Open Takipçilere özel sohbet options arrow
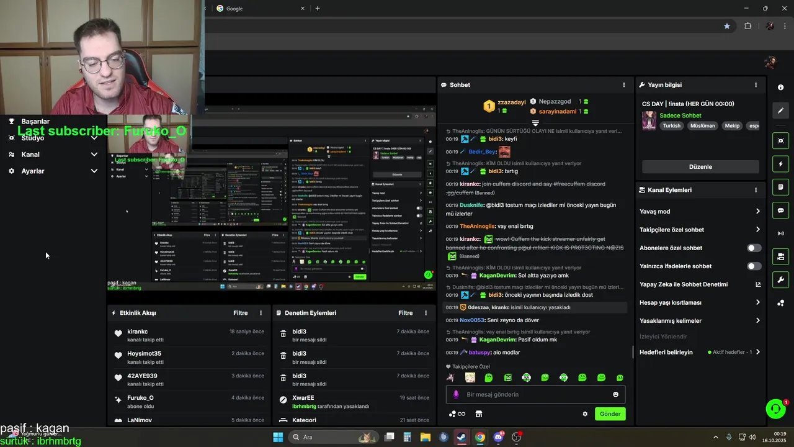Image resolution: width=794 pixels, height=447 pixels. (x=757, y=230)
